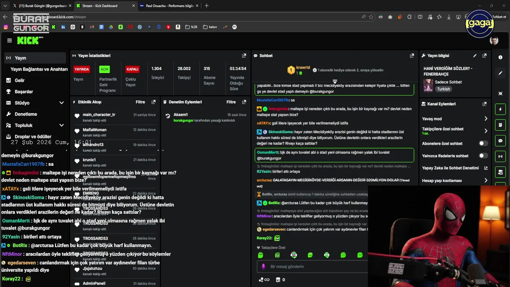
Task: Open MafiaWoman activity entry
Action: 115,132
